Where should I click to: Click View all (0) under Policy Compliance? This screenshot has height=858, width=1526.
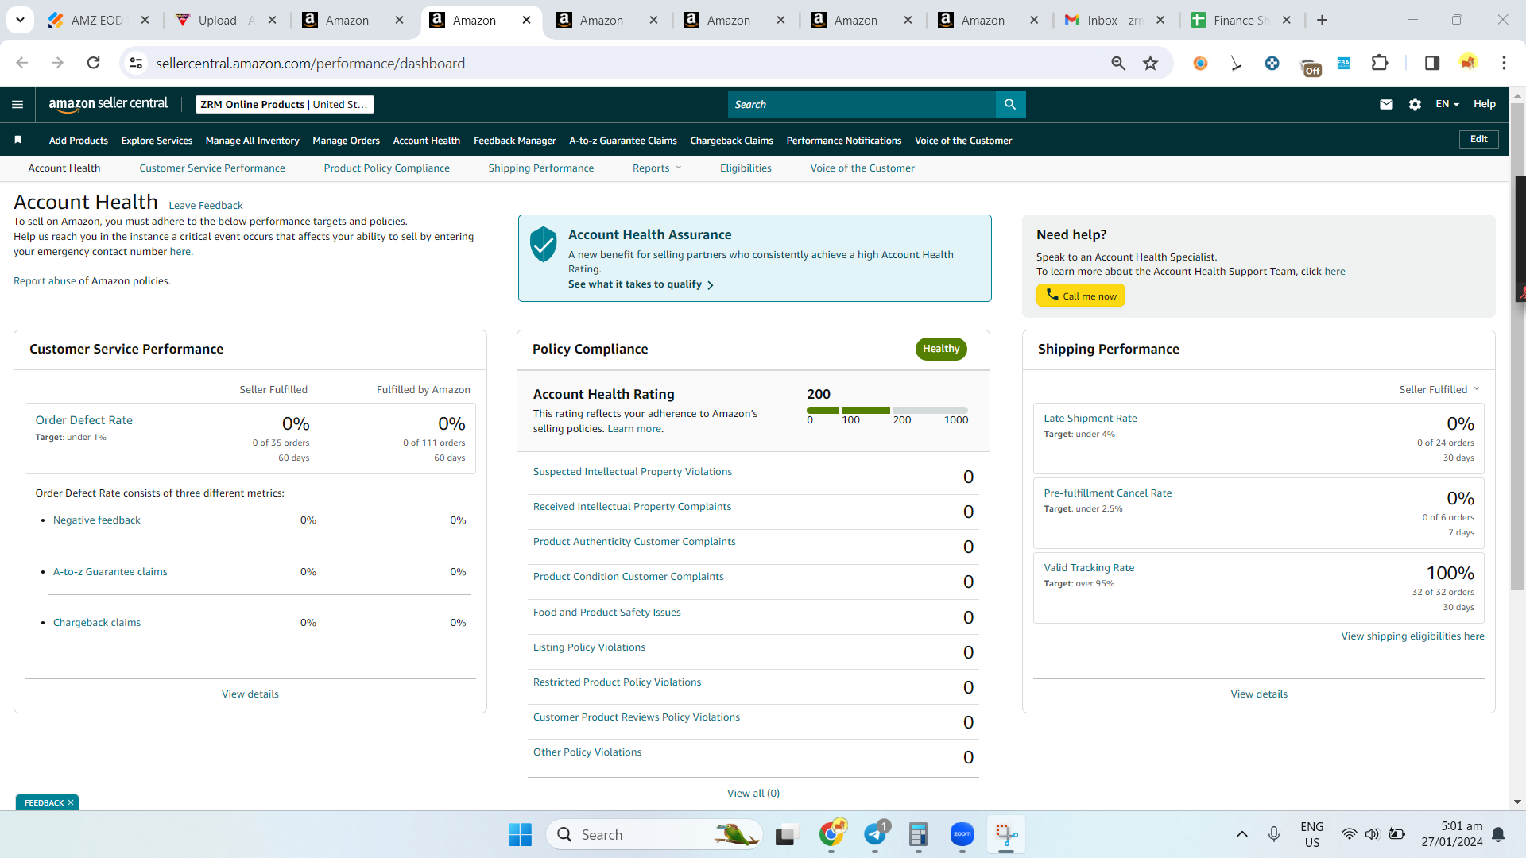pos(753,793)
